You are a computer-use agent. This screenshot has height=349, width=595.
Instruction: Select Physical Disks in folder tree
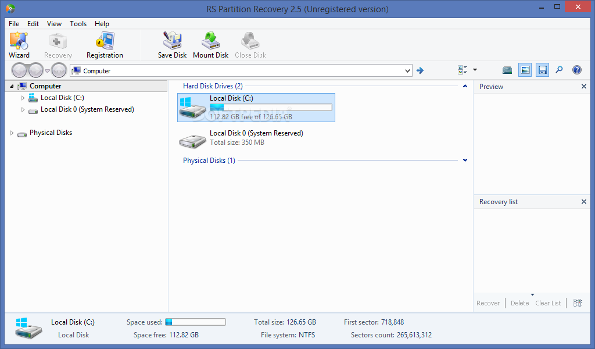click(x=51, y=133)
